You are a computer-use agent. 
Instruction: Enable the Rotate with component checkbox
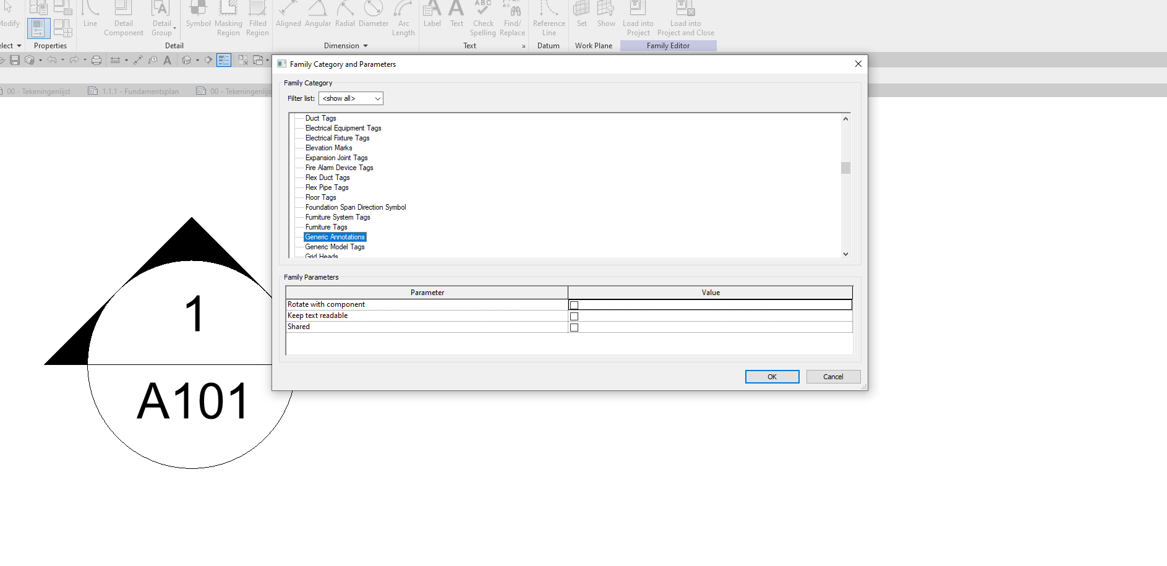point(574,304)
